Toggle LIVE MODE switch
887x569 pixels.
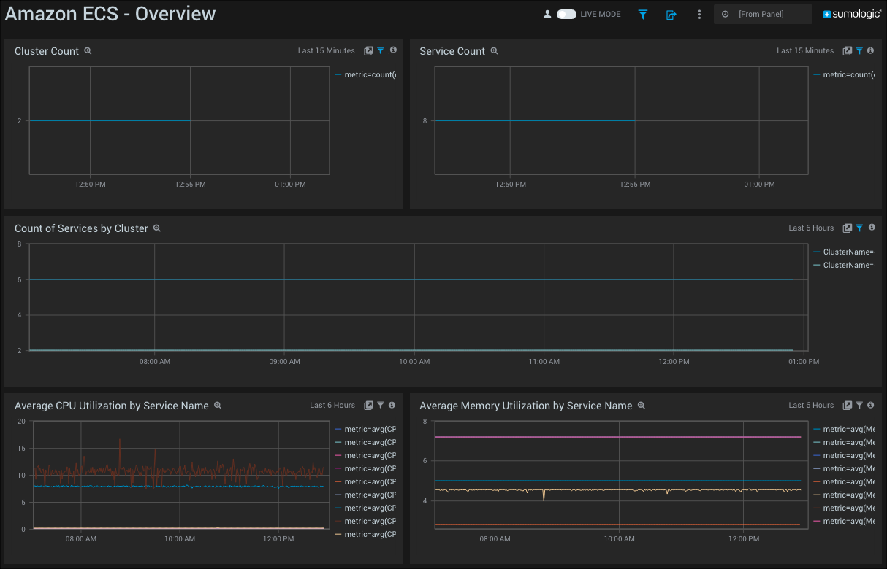tap(566, 13)
